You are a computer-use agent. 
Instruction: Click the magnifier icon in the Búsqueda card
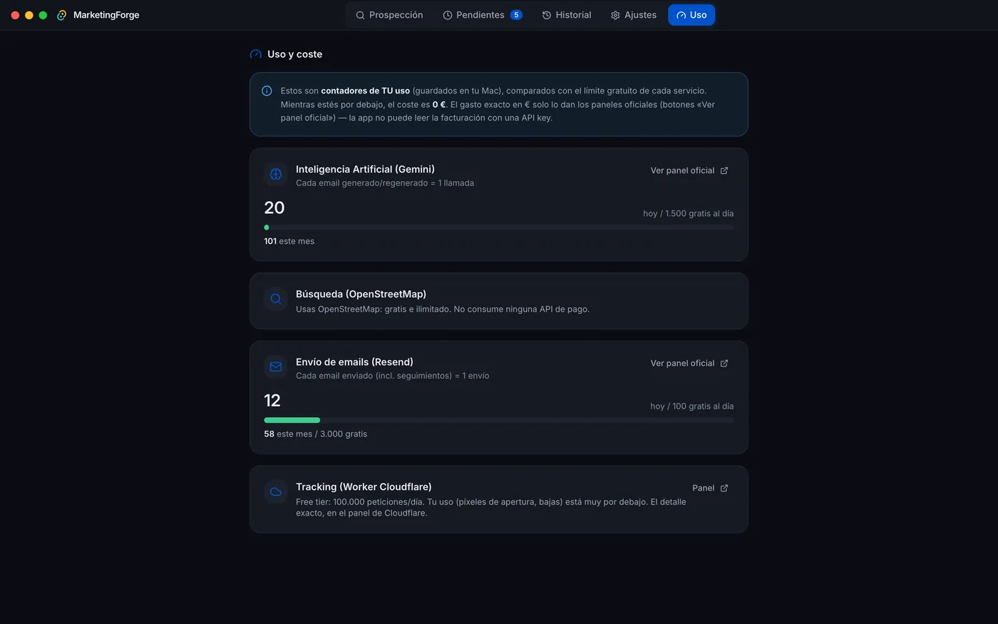tap(276, 299)
